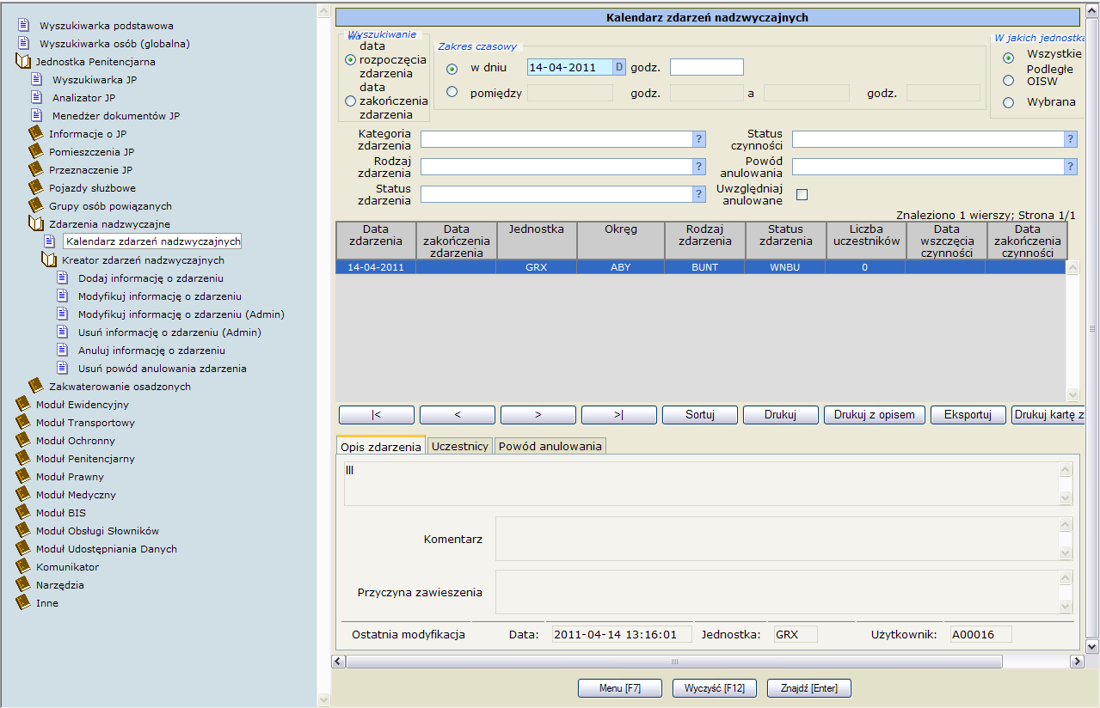Click the book icon beside Zakwaterowanie osadzonych
The height and width of the screenshot is (708, 1100).
coord(36,386)
